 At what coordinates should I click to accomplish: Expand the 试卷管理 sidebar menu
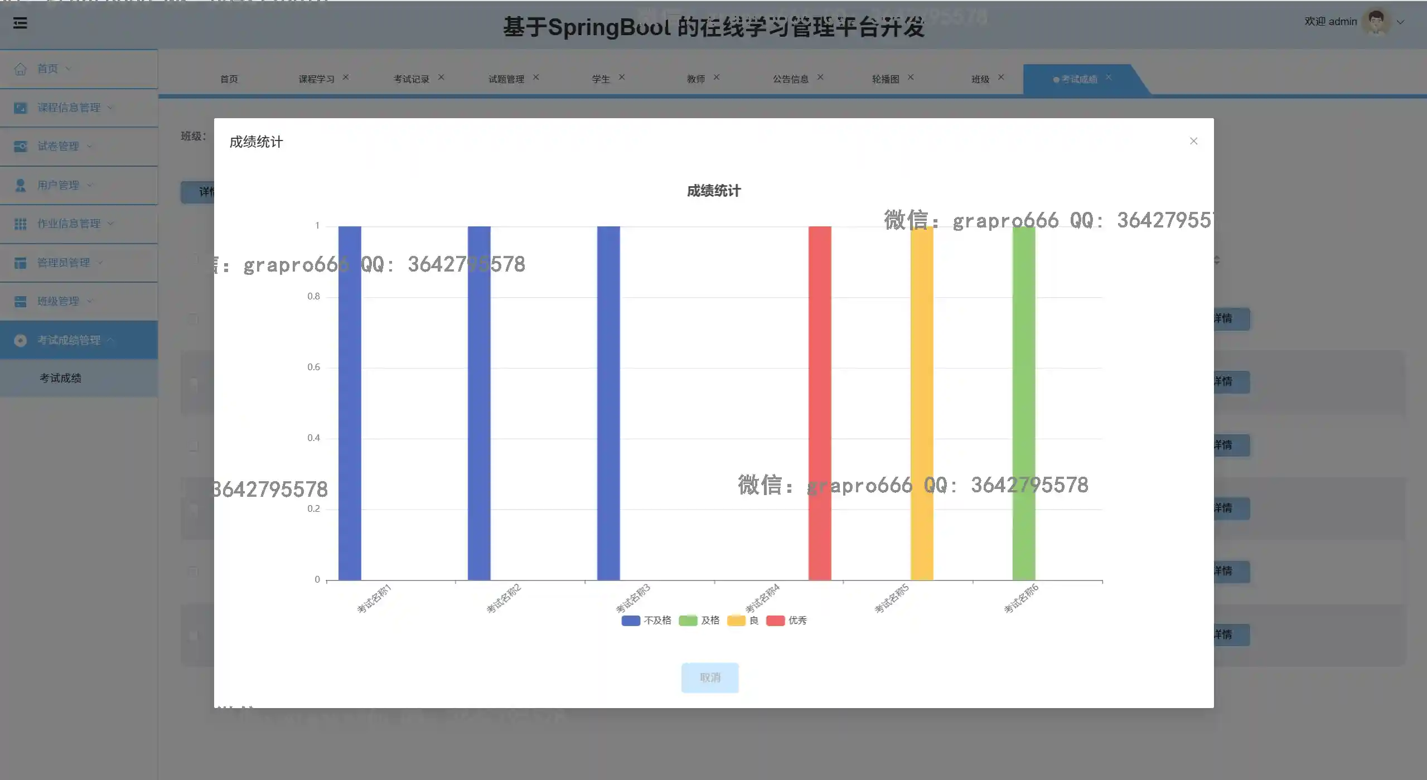[x=58, y=146]
